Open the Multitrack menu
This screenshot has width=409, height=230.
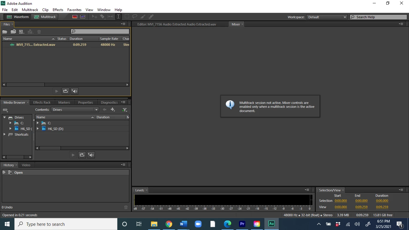(30, 10)
